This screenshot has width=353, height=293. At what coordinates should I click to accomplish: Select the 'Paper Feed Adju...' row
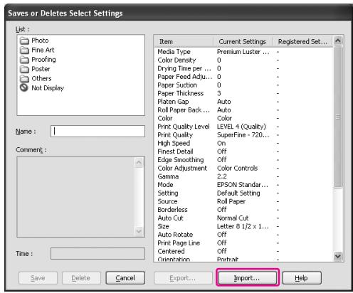[243, 77]
